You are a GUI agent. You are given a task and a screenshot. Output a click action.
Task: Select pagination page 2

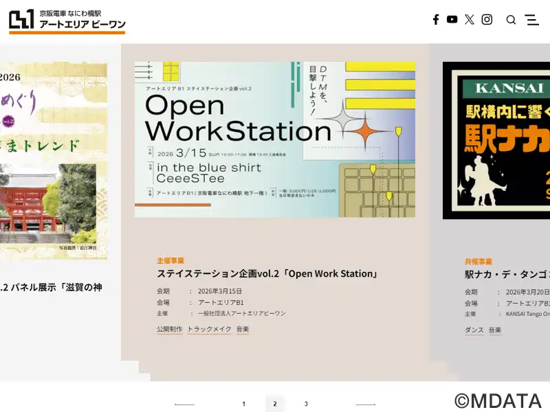pyautogui.click(x=275, y=404)
